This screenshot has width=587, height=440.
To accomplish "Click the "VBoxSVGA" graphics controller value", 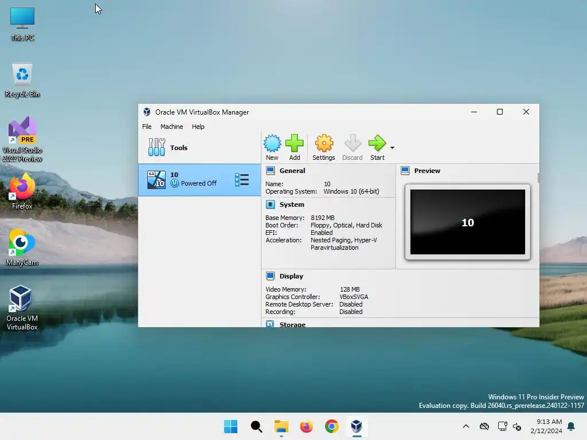I will [354, 297].
